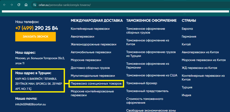The height and width of the screenshot is (112, 230).
Task: Open Свободные экономические зоны link
Action: tap(151, 110)
